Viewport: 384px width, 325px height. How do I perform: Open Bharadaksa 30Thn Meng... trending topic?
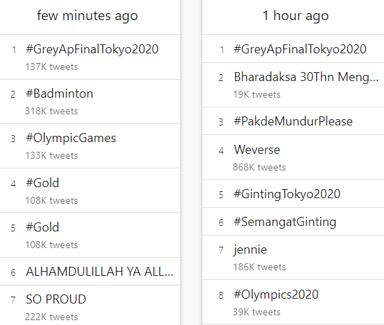click(x=306, y=77)
